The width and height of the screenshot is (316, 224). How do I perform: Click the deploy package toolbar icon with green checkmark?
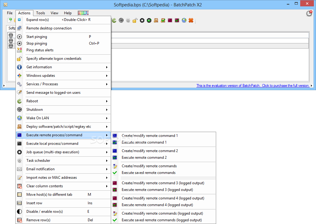163,20
